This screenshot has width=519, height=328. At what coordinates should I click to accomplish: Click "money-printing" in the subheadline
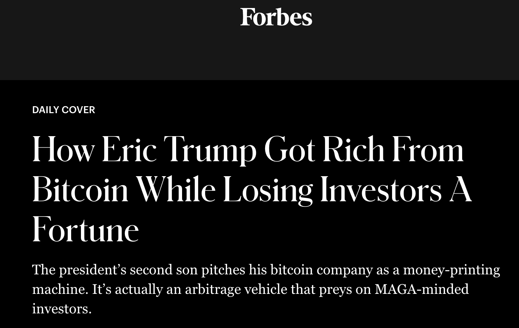[451, 270]
